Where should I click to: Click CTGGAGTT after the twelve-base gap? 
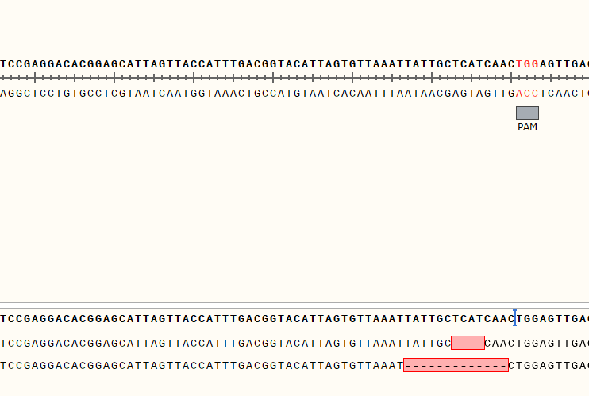(540, 365)
